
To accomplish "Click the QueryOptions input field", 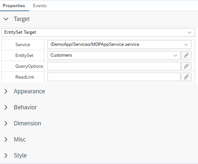I will pyautogui.click(x=114, y=66).
